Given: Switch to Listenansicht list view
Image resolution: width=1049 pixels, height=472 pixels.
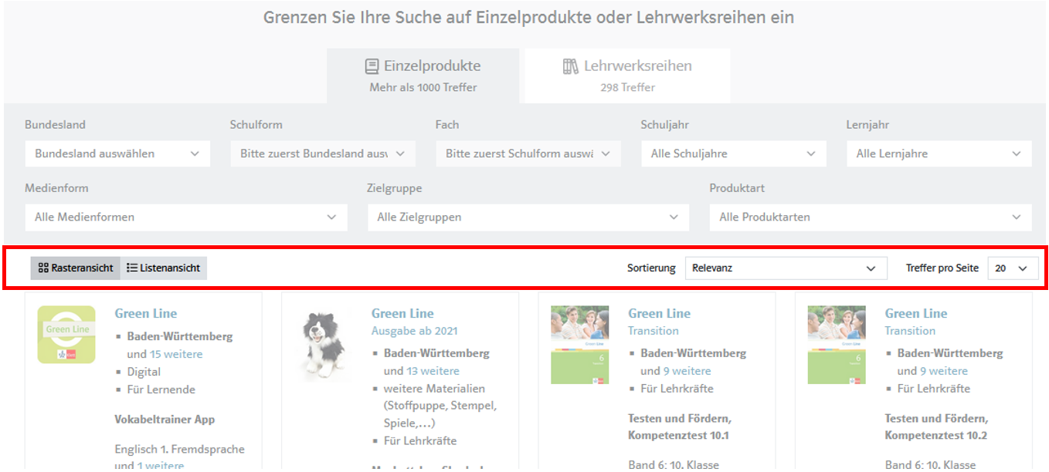Looking at the screenshot, I should (x=164, y=268).
